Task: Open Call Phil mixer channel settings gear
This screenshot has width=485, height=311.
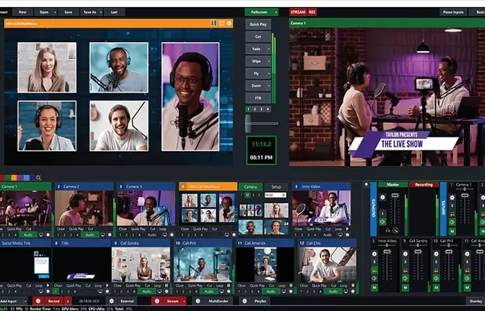Action: [436, 254]
